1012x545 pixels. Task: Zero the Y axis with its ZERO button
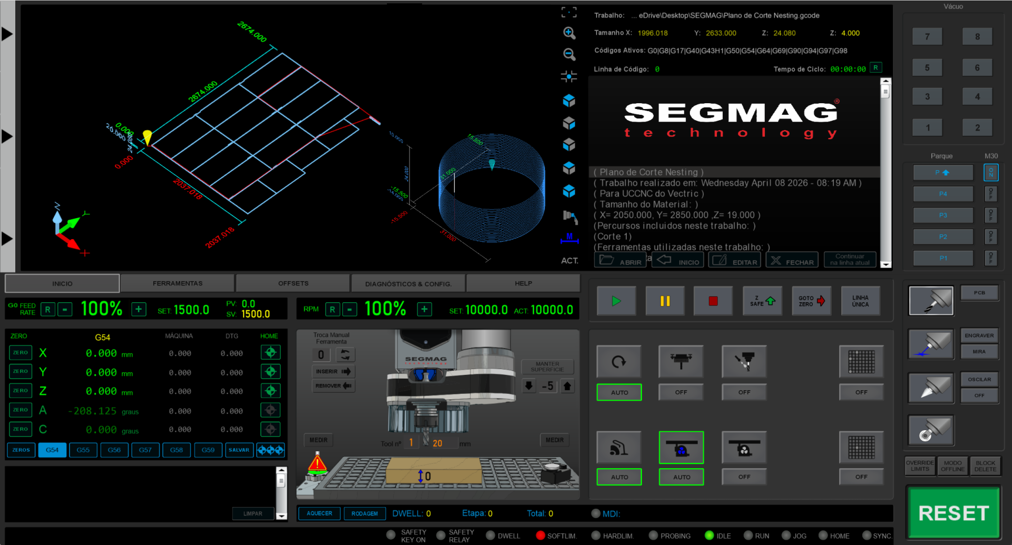click(x=21, y=371)
